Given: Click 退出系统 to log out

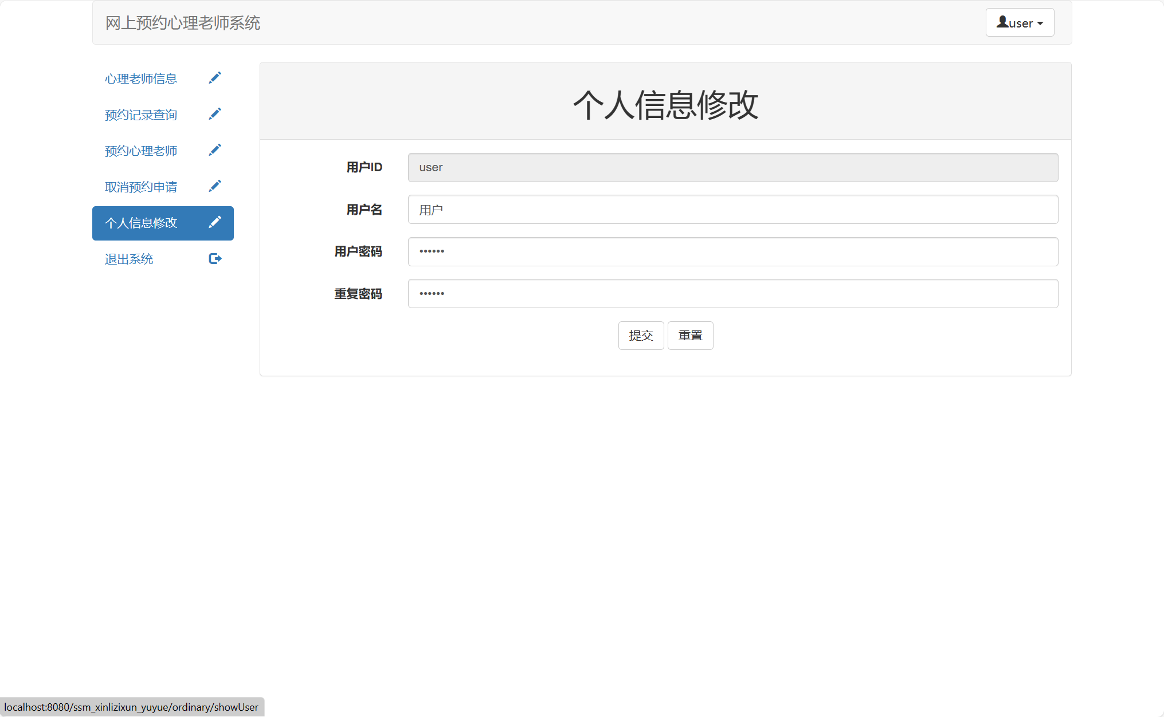Looking at the screenshot, I should (129, 258).
